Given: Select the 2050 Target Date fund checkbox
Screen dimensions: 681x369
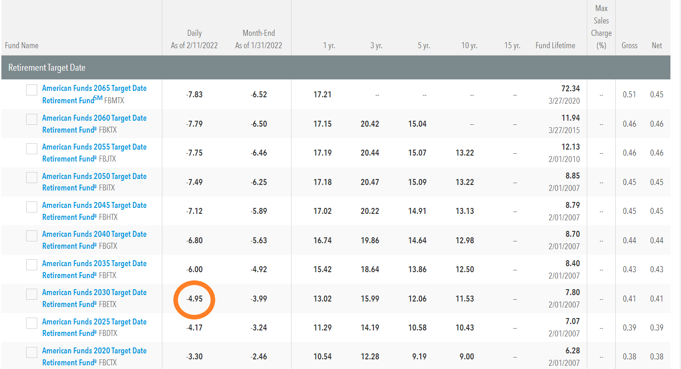Looking at the screenshot, I should tap(32, 178).
